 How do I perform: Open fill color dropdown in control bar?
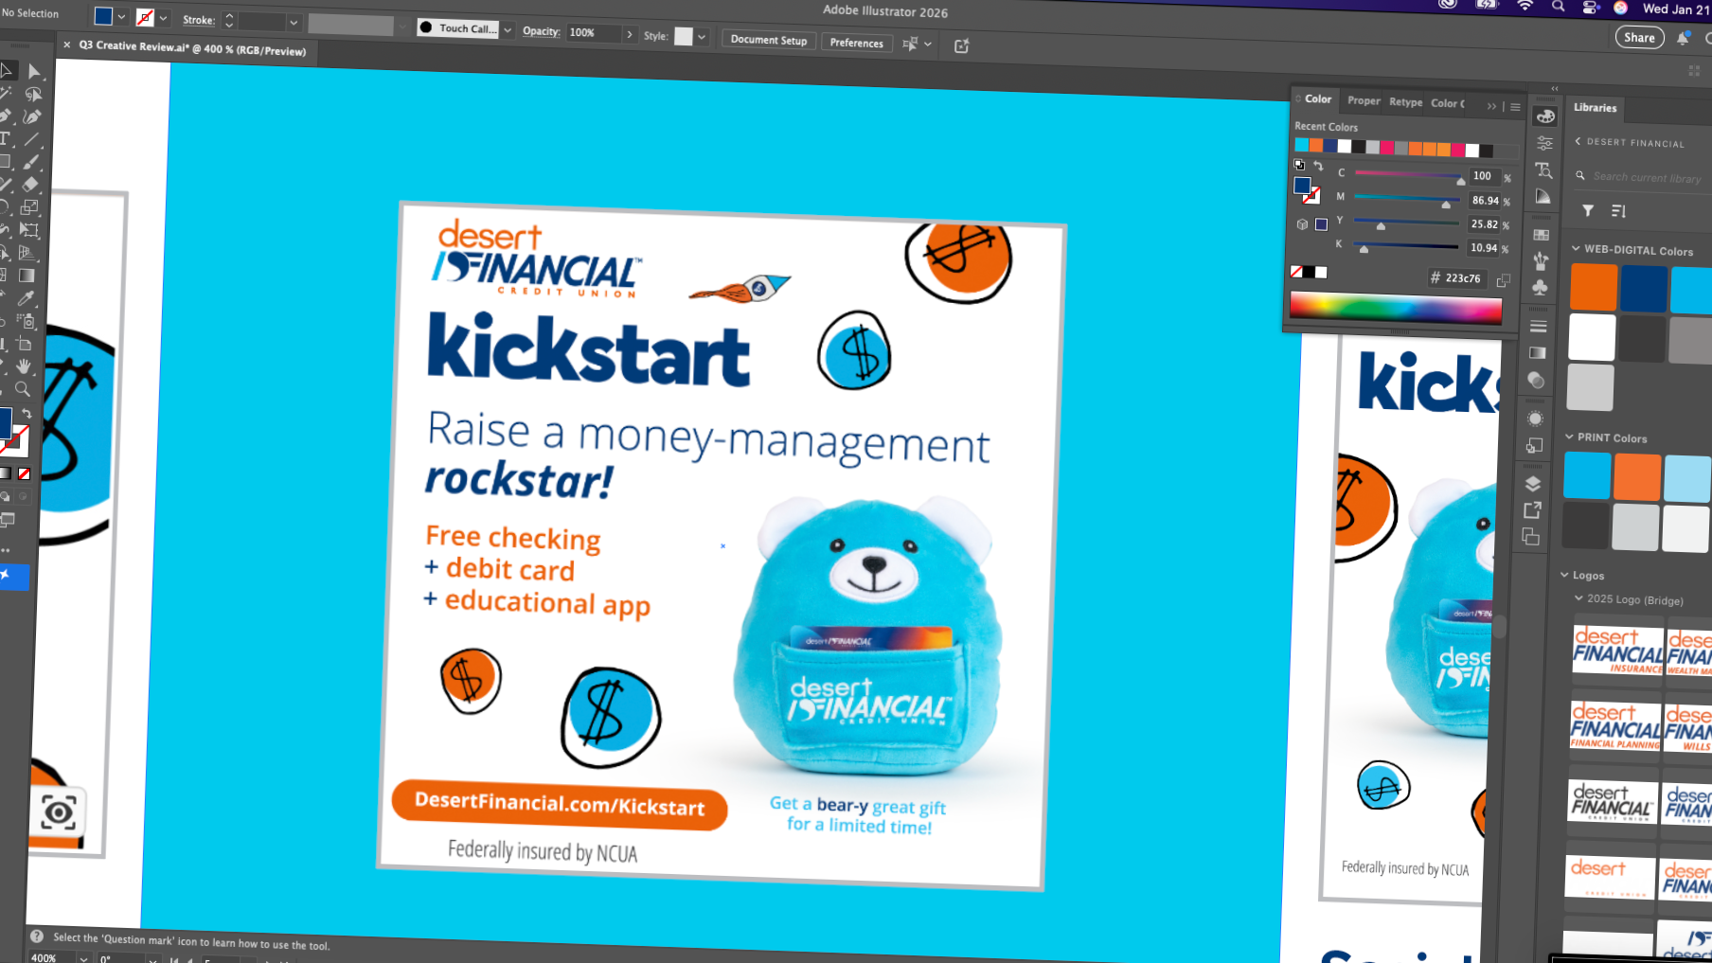point(121,17)
